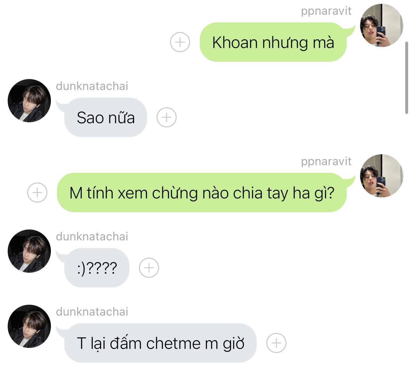Click the vertical scrollbar on right edge
Viewport: 411px width, 378px height.
pyautogui.click(x=407, y=77)
